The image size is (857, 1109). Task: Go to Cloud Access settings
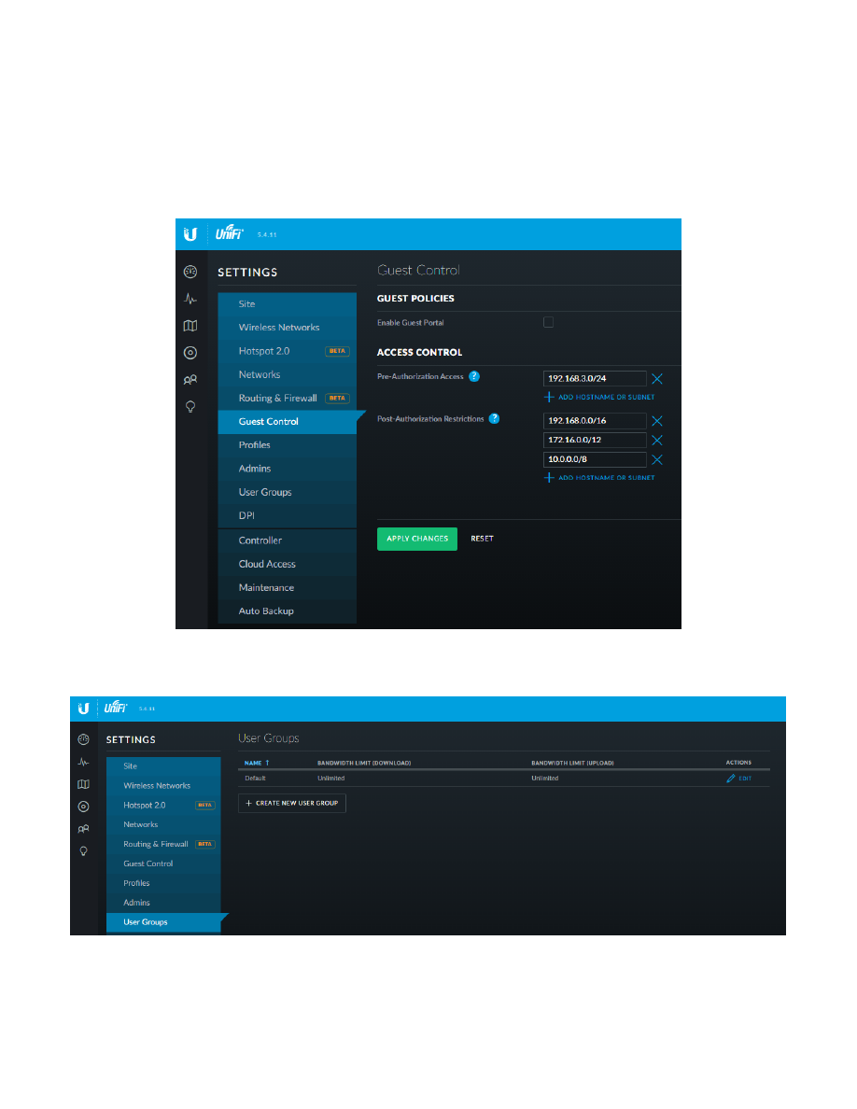pyautogui.click(x=267, y=564)
